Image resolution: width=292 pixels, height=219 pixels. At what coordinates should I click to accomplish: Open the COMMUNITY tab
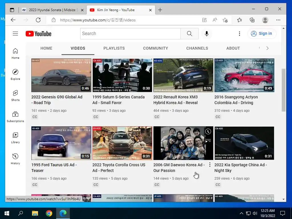coord(155,48)
